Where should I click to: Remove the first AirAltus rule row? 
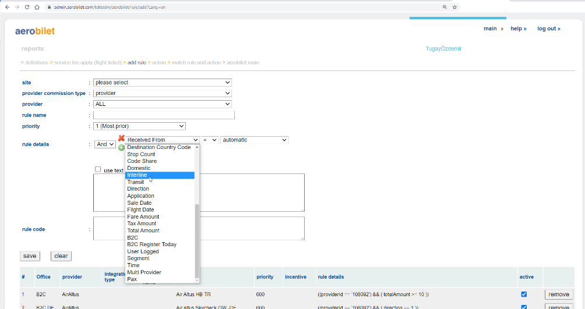click(x=559, y=294)
